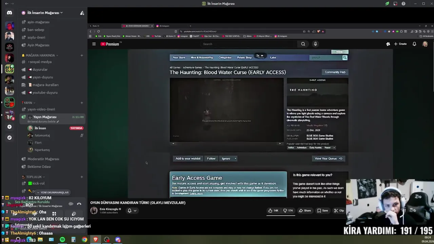Expand more Steam tags plus button
The width and height of the screenshot is (434, 244).
[x=334, y=148]
